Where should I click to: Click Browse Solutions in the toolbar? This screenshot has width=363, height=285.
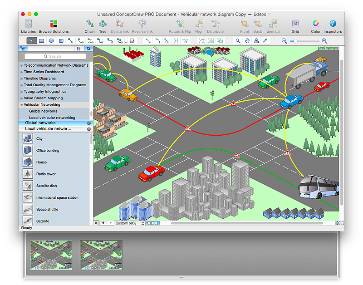click(x=54, y=26)
